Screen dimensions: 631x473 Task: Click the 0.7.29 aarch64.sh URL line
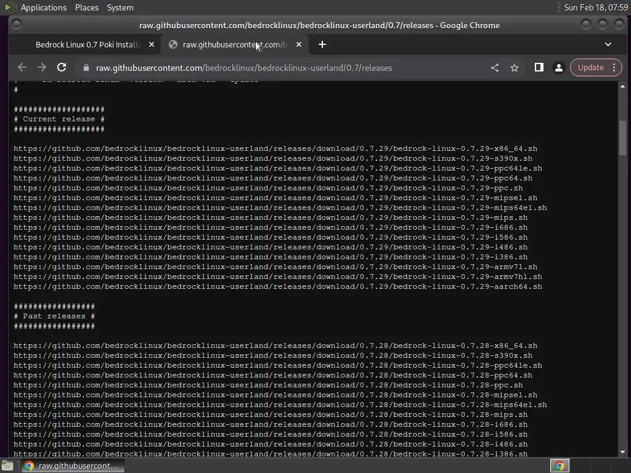[x=278, y=286]
